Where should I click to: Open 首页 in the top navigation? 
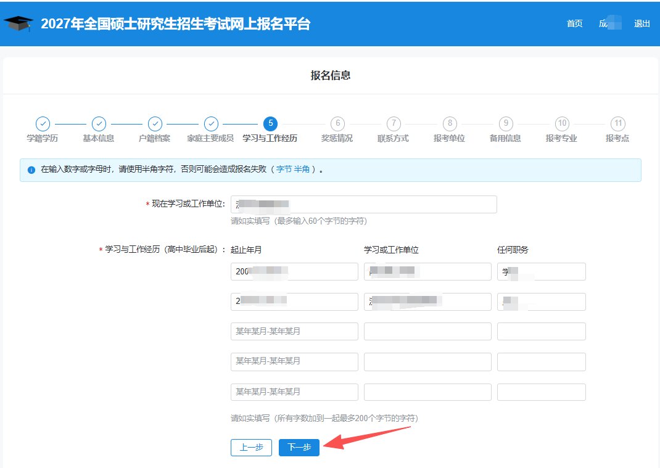(x=574, y=23)
